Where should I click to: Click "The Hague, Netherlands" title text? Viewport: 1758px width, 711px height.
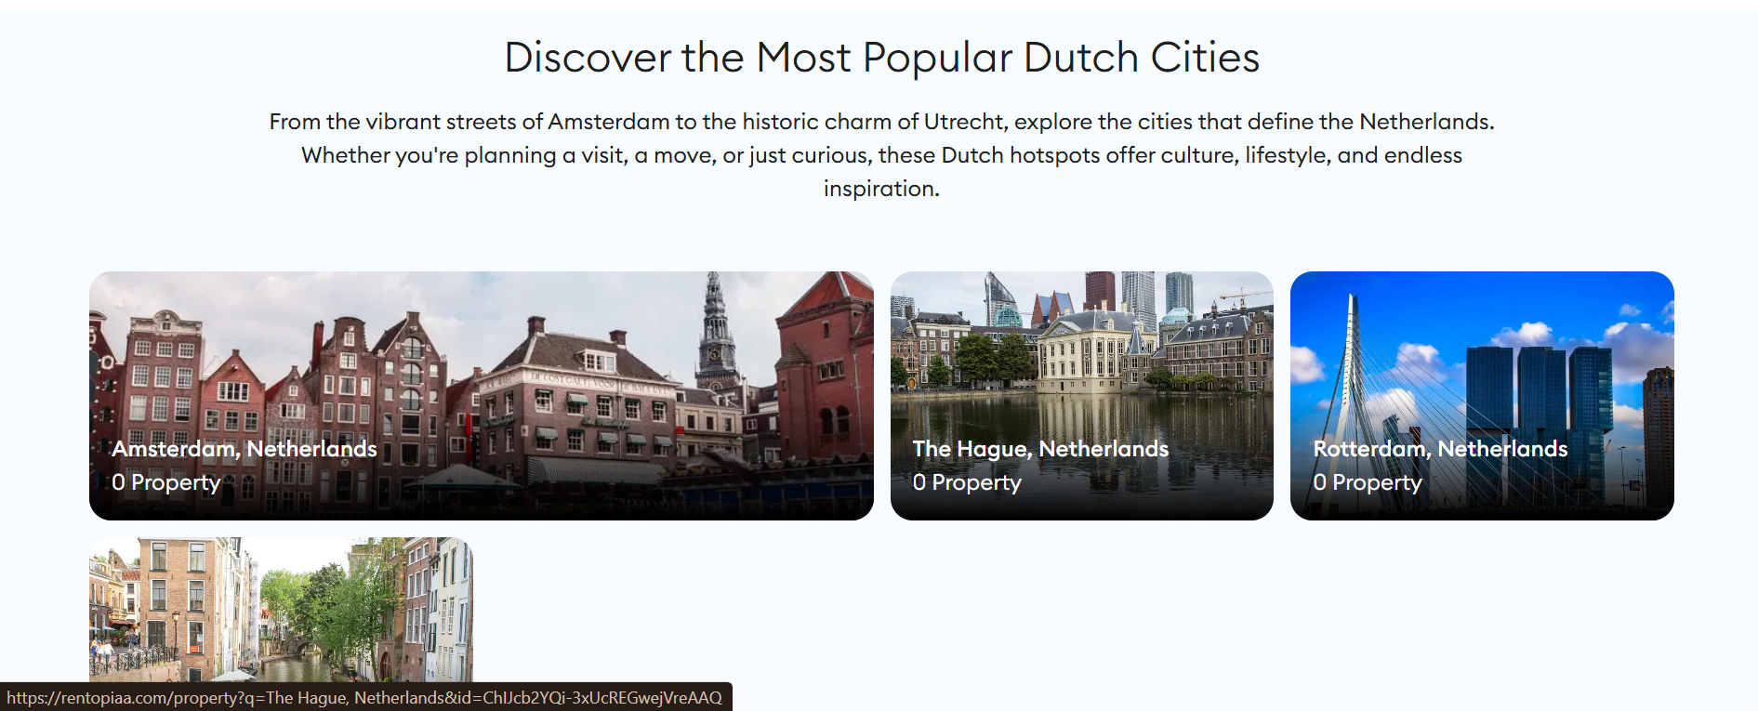point(1040,449)
